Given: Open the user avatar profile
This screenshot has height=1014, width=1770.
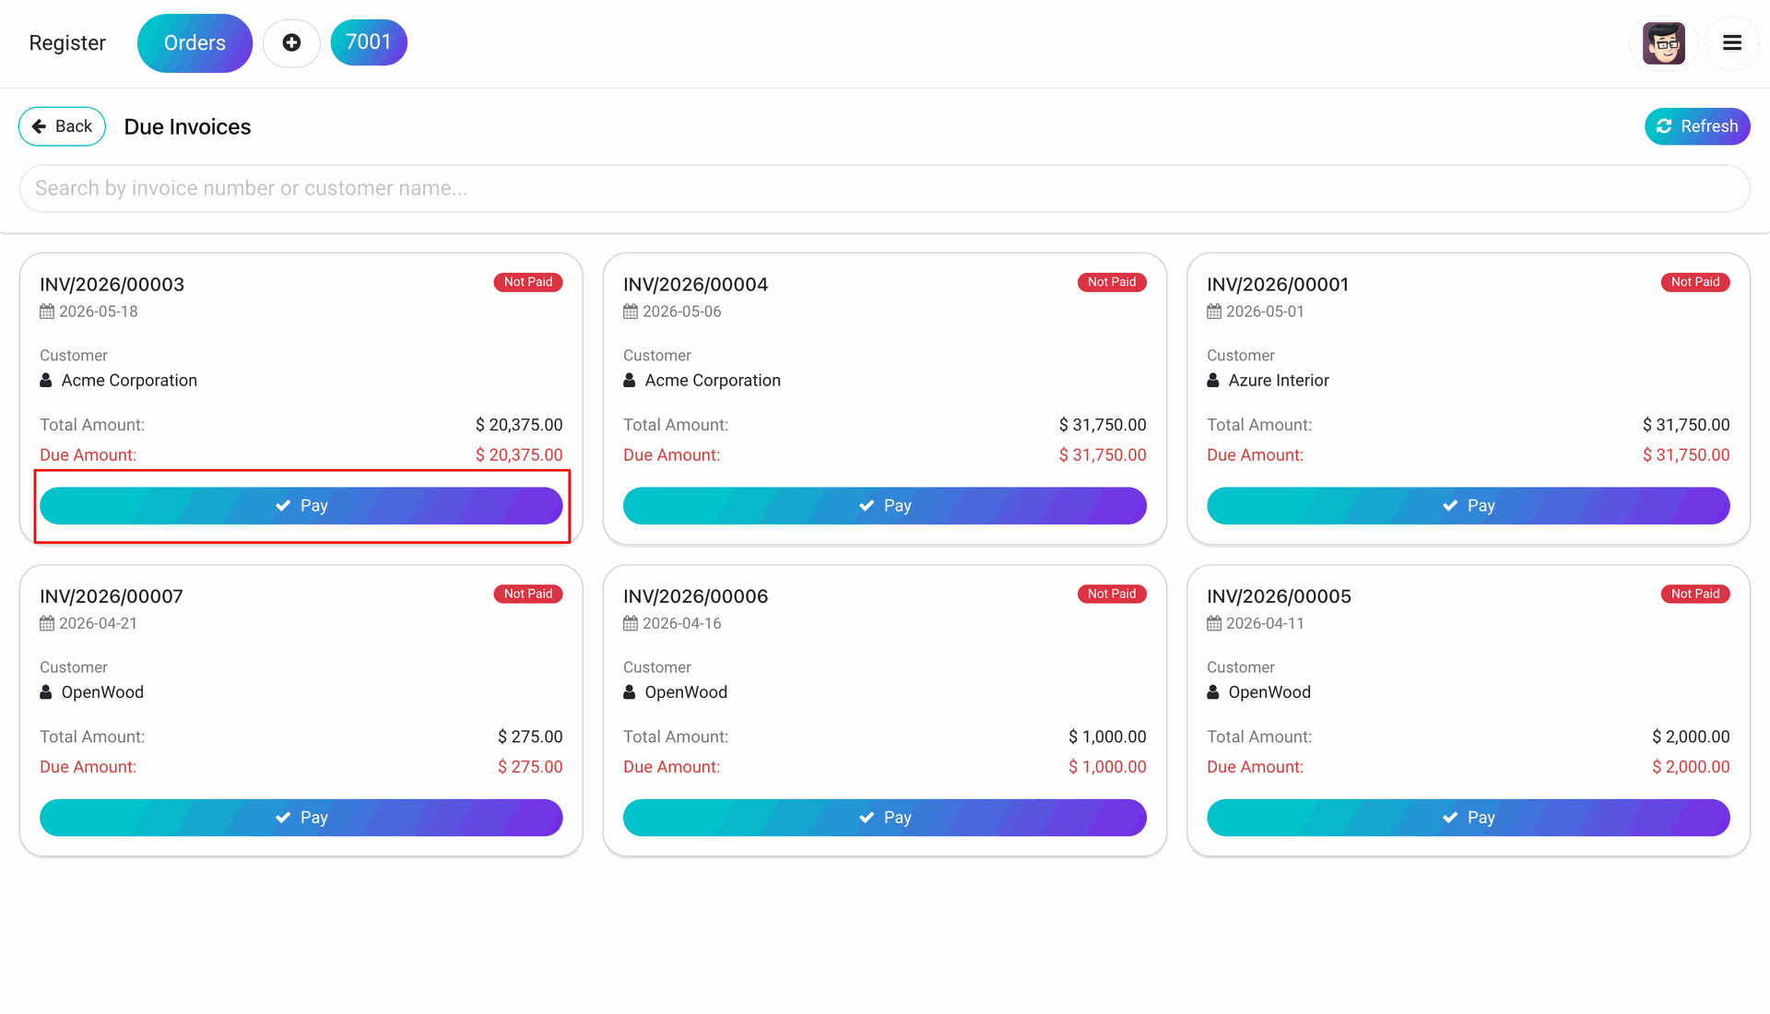Looking at the screenshot, I should 1664,42.
